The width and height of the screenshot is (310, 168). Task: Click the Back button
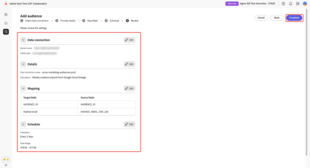tap(277, 18)
